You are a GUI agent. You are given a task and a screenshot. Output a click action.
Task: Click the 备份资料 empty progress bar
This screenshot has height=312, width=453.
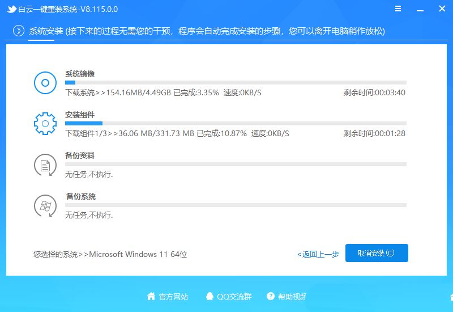(x=236, y=164)
